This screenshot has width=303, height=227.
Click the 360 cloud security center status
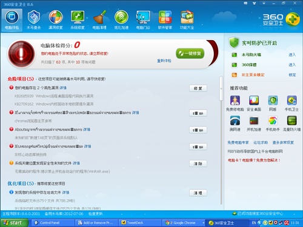(x=258, y=214)
